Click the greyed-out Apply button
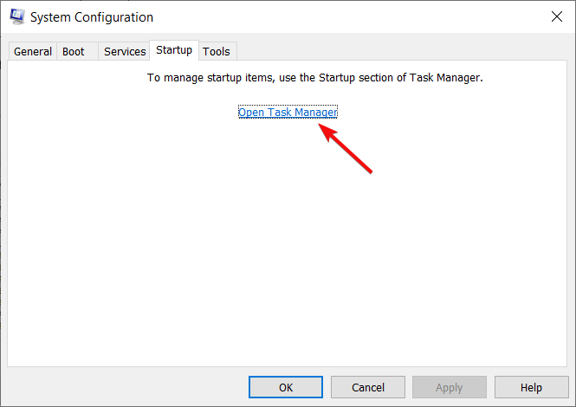Viewport: 576px width, 407px height. pos(450,387)
